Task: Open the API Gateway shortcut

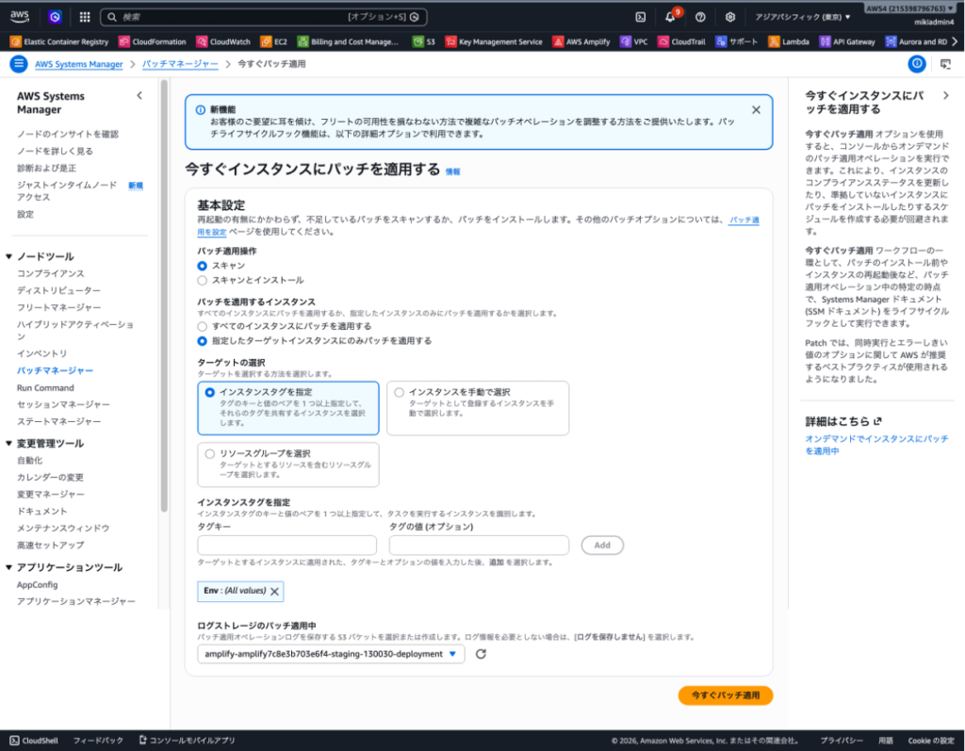Action: (x=847, y=41)
